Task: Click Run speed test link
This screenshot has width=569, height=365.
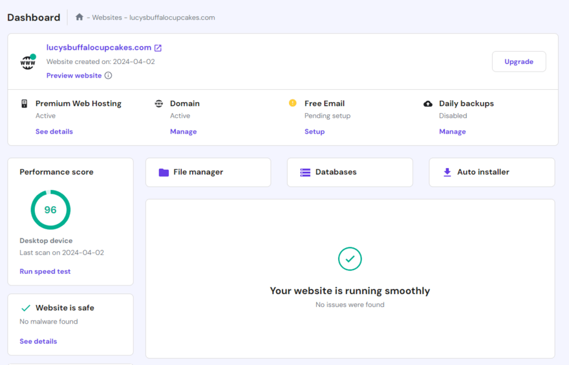Action: 45,271
